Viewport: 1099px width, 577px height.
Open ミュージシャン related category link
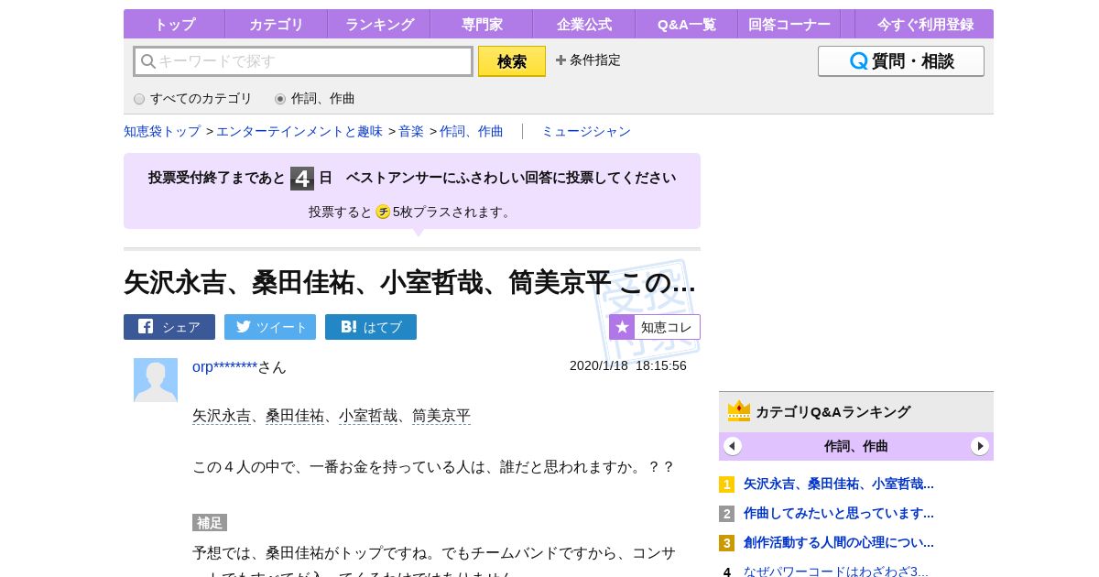586,131
